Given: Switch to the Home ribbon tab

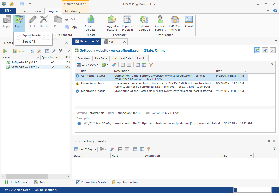Looking at the screenshot, I should point(24,11).
